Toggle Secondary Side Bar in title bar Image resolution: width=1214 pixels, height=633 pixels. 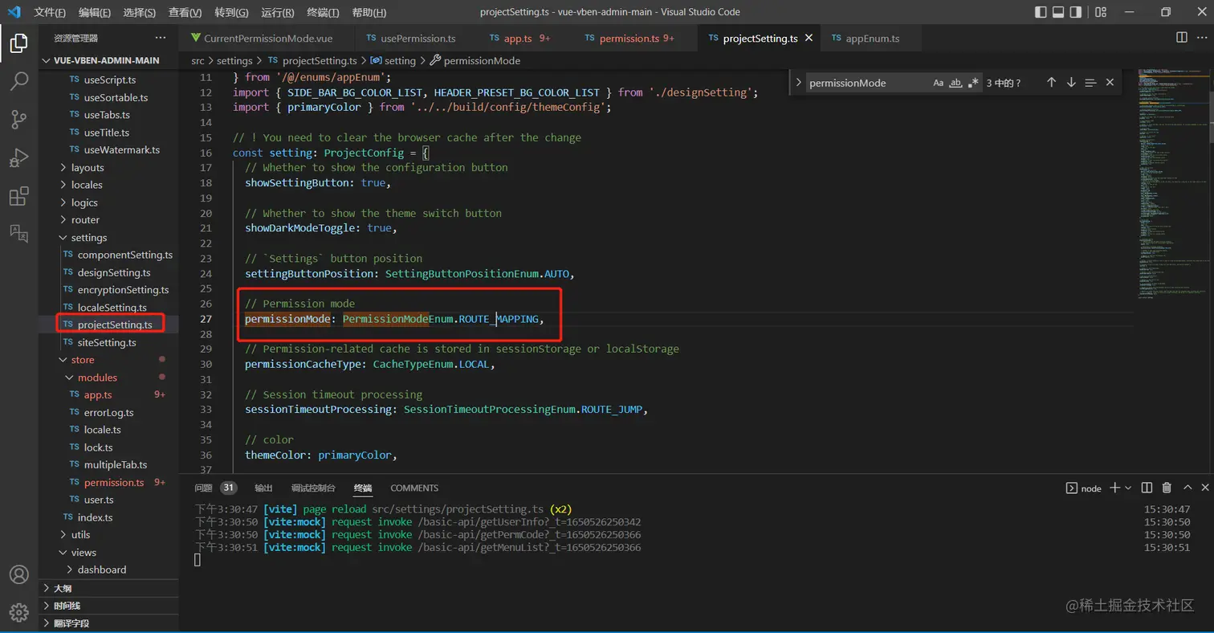click(1078, 12)
